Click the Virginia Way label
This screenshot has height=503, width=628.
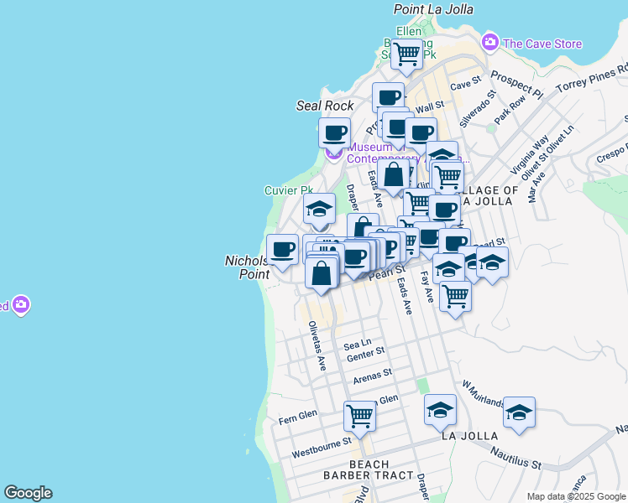[530, 155]
